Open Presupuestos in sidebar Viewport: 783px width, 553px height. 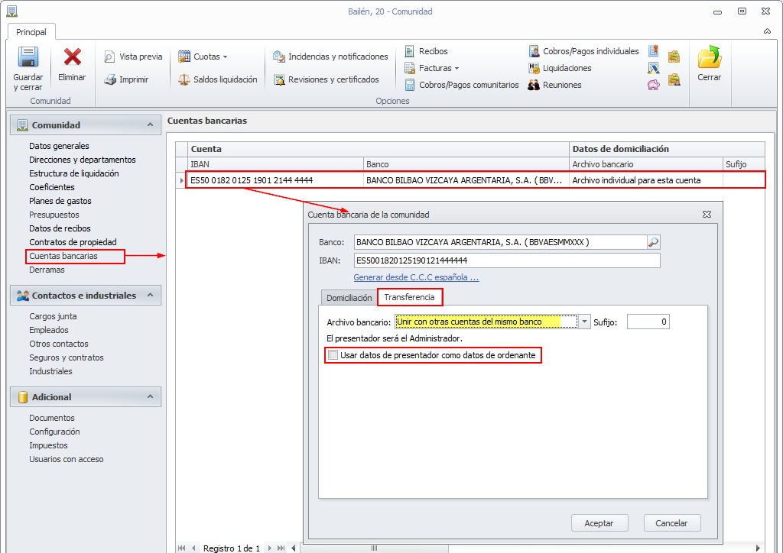pyautogui.click(x=54, y=215)
